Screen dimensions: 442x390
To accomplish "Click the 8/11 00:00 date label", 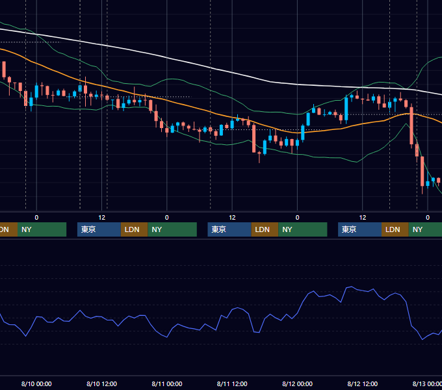I will click(167, 383).
